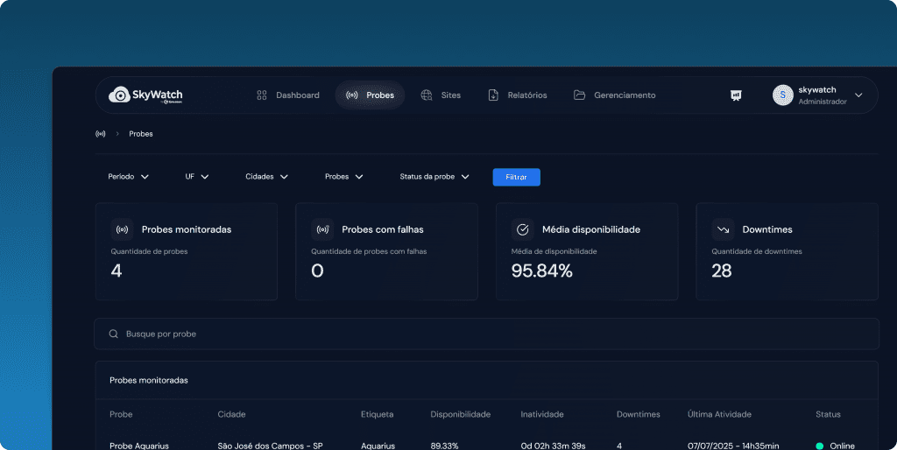Open the presentation screen icon near profile

pyautogui.click(x=736, y=95)
